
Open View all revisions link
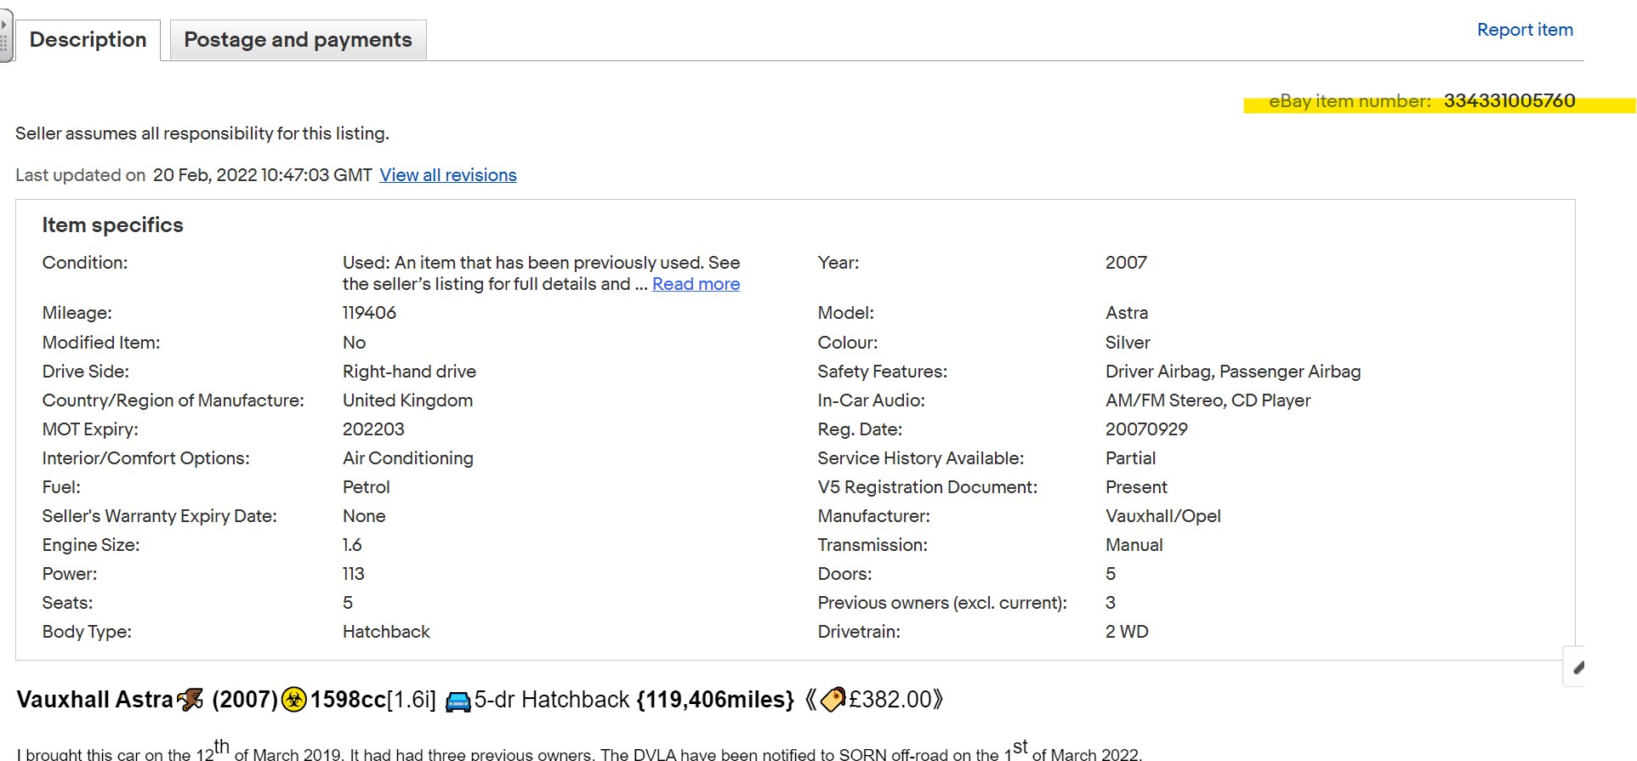(x=447, y=175)
